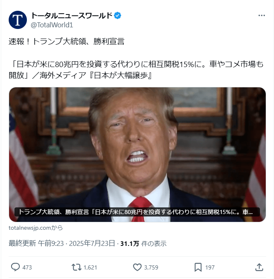Screen dimensions: 274x279
Task: View edit history via 最終更新
Action: 22,243
